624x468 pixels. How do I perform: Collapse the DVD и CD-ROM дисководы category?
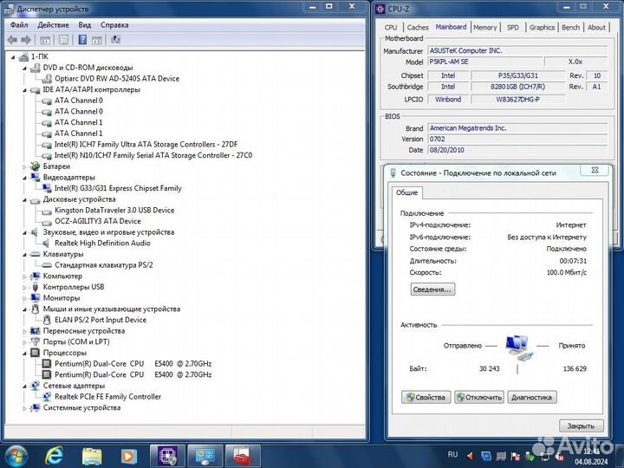point(24,68)
